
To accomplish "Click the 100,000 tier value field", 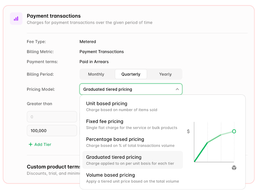I will click(52, 130).
